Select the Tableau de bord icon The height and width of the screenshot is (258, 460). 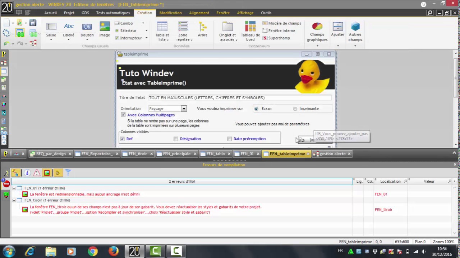point(250,26)
